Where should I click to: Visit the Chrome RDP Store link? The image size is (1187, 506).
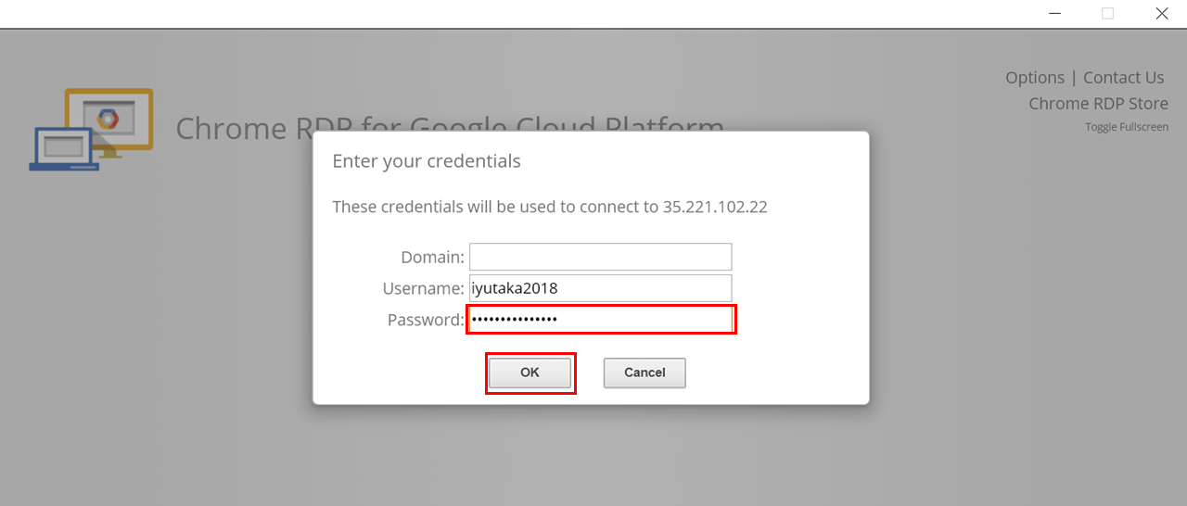[1098, 104]
